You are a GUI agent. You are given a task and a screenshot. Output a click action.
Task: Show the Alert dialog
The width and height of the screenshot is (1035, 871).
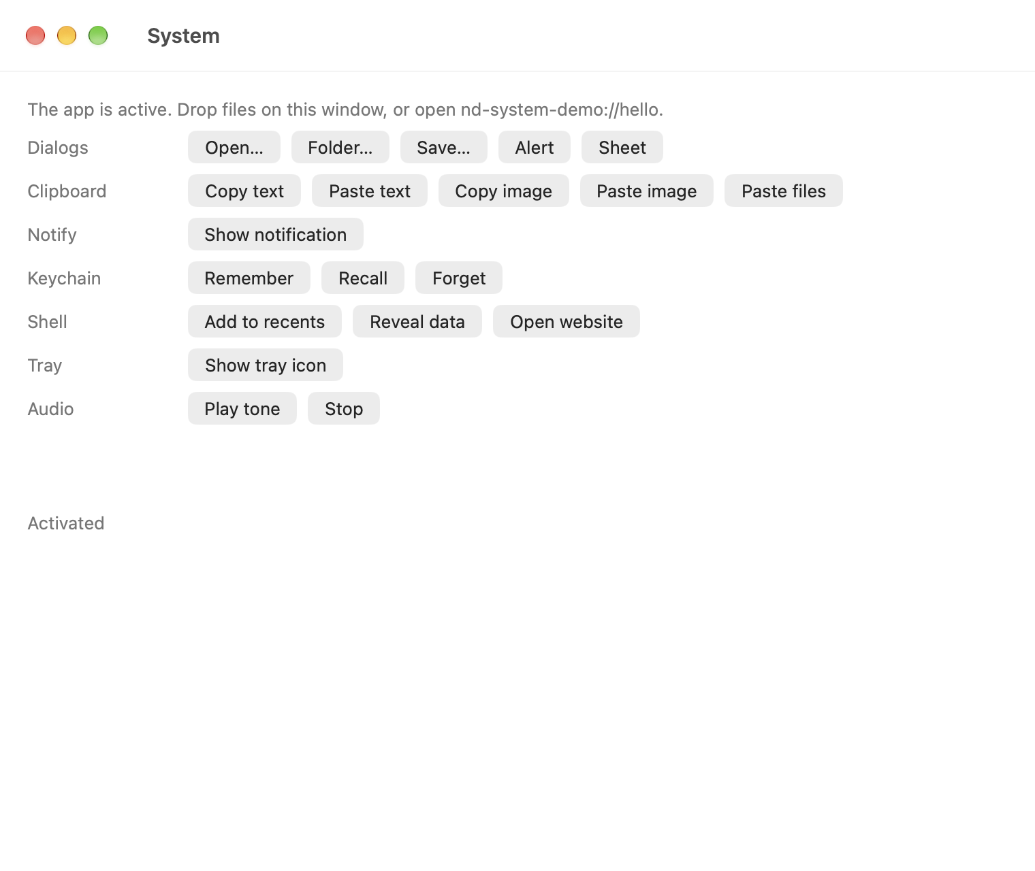[x=535, y=147]
